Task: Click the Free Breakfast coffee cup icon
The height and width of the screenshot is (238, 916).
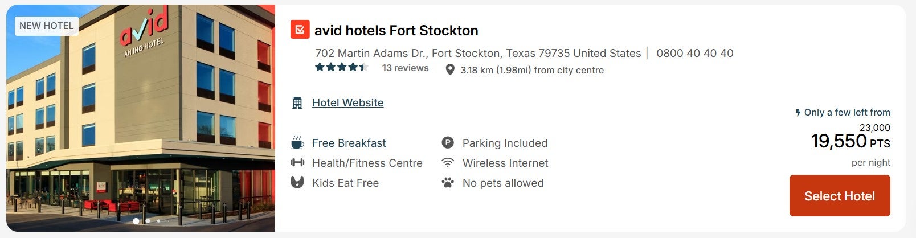Action: (297, 143)
